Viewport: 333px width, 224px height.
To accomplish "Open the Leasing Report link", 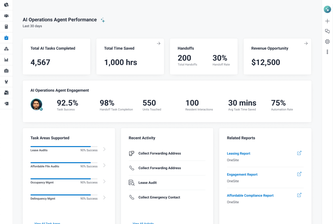I will click(x=239, y=153).
